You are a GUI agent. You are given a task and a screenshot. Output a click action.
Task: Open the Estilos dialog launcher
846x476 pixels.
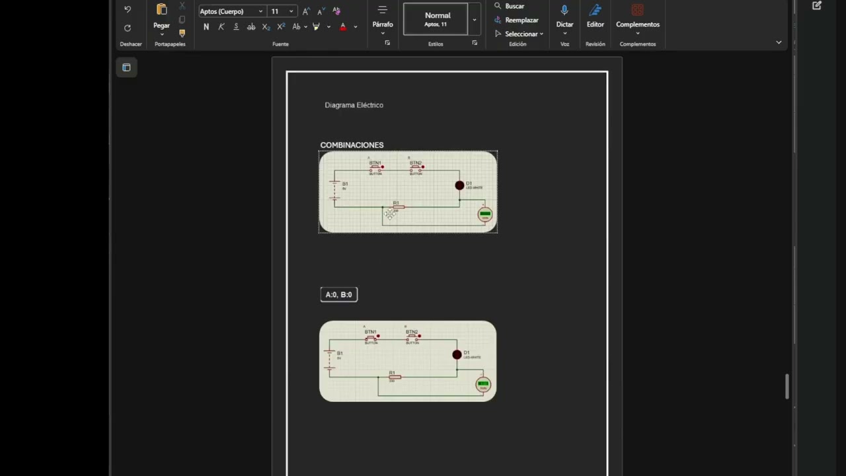pyautogui.click(x=475, y=43)
